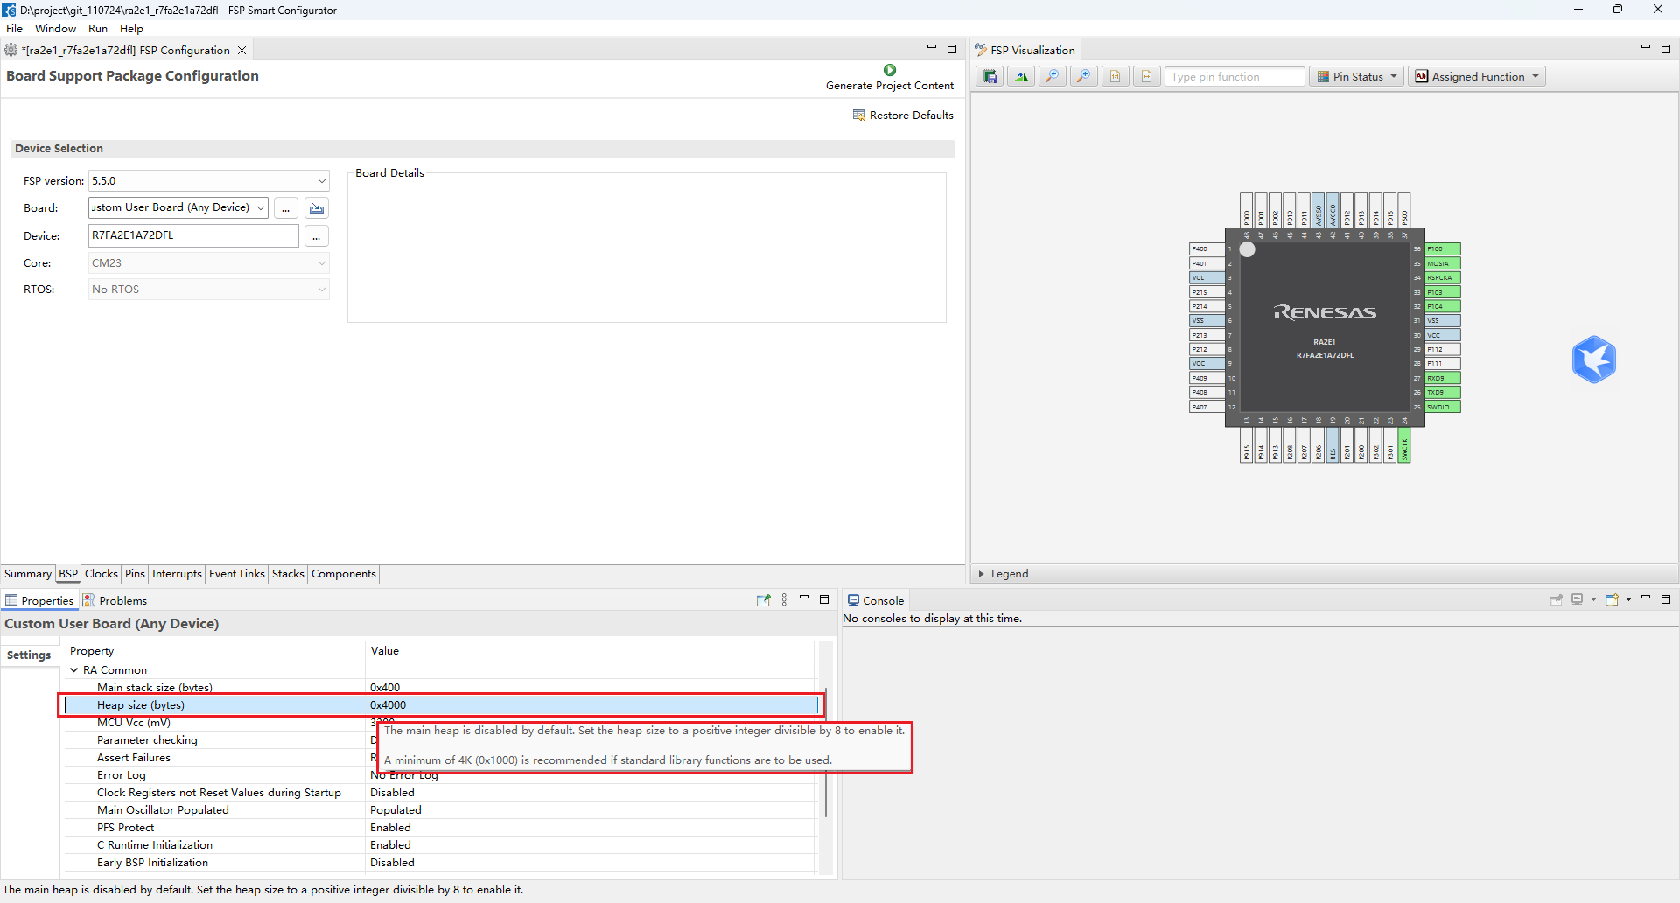Minimize the FSP Configuration editor
Screen dimensions: 1680x903
932,48
